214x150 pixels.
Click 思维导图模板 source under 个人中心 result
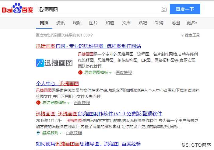[54, 103]
